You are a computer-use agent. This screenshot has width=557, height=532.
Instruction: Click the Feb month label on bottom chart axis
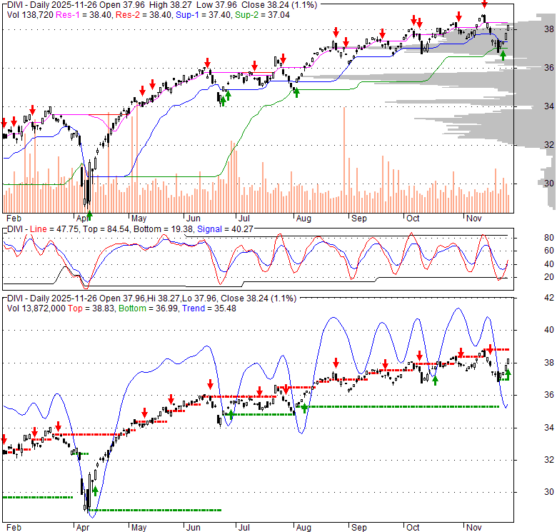[x=14, y=528]
